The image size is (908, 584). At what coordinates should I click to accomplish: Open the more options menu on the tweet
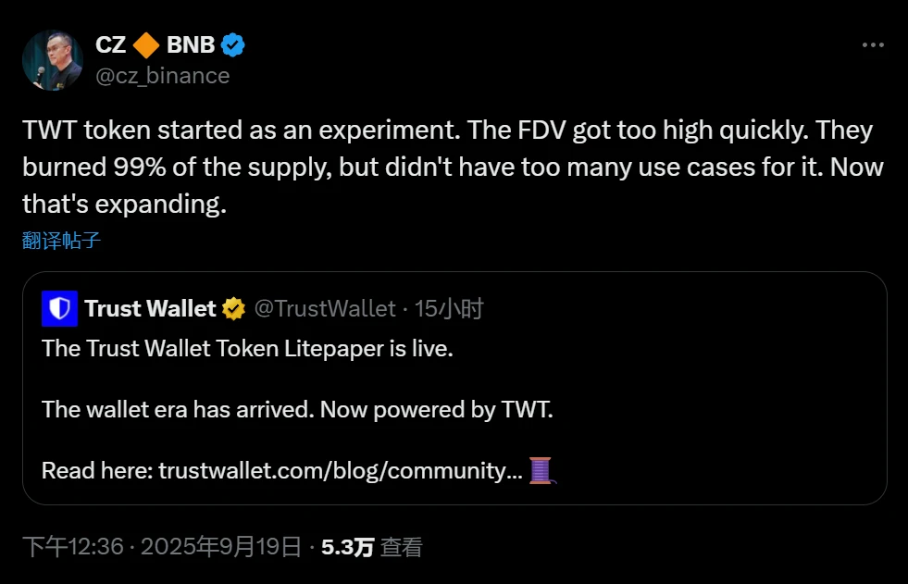[x=871, y=44]
